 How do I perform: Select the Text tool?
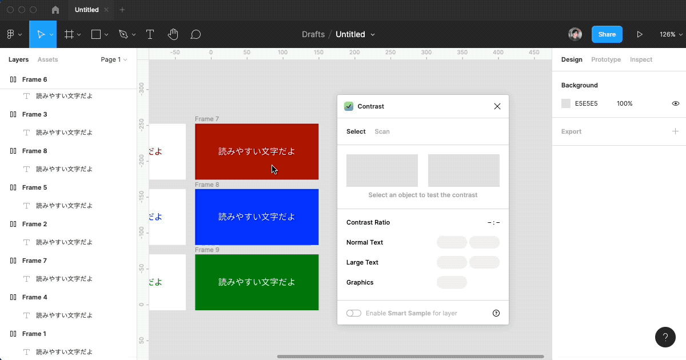150,34
